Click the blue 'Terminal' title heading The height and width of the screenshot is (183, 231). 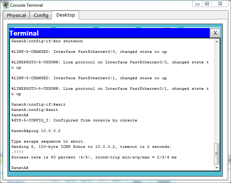24,33
